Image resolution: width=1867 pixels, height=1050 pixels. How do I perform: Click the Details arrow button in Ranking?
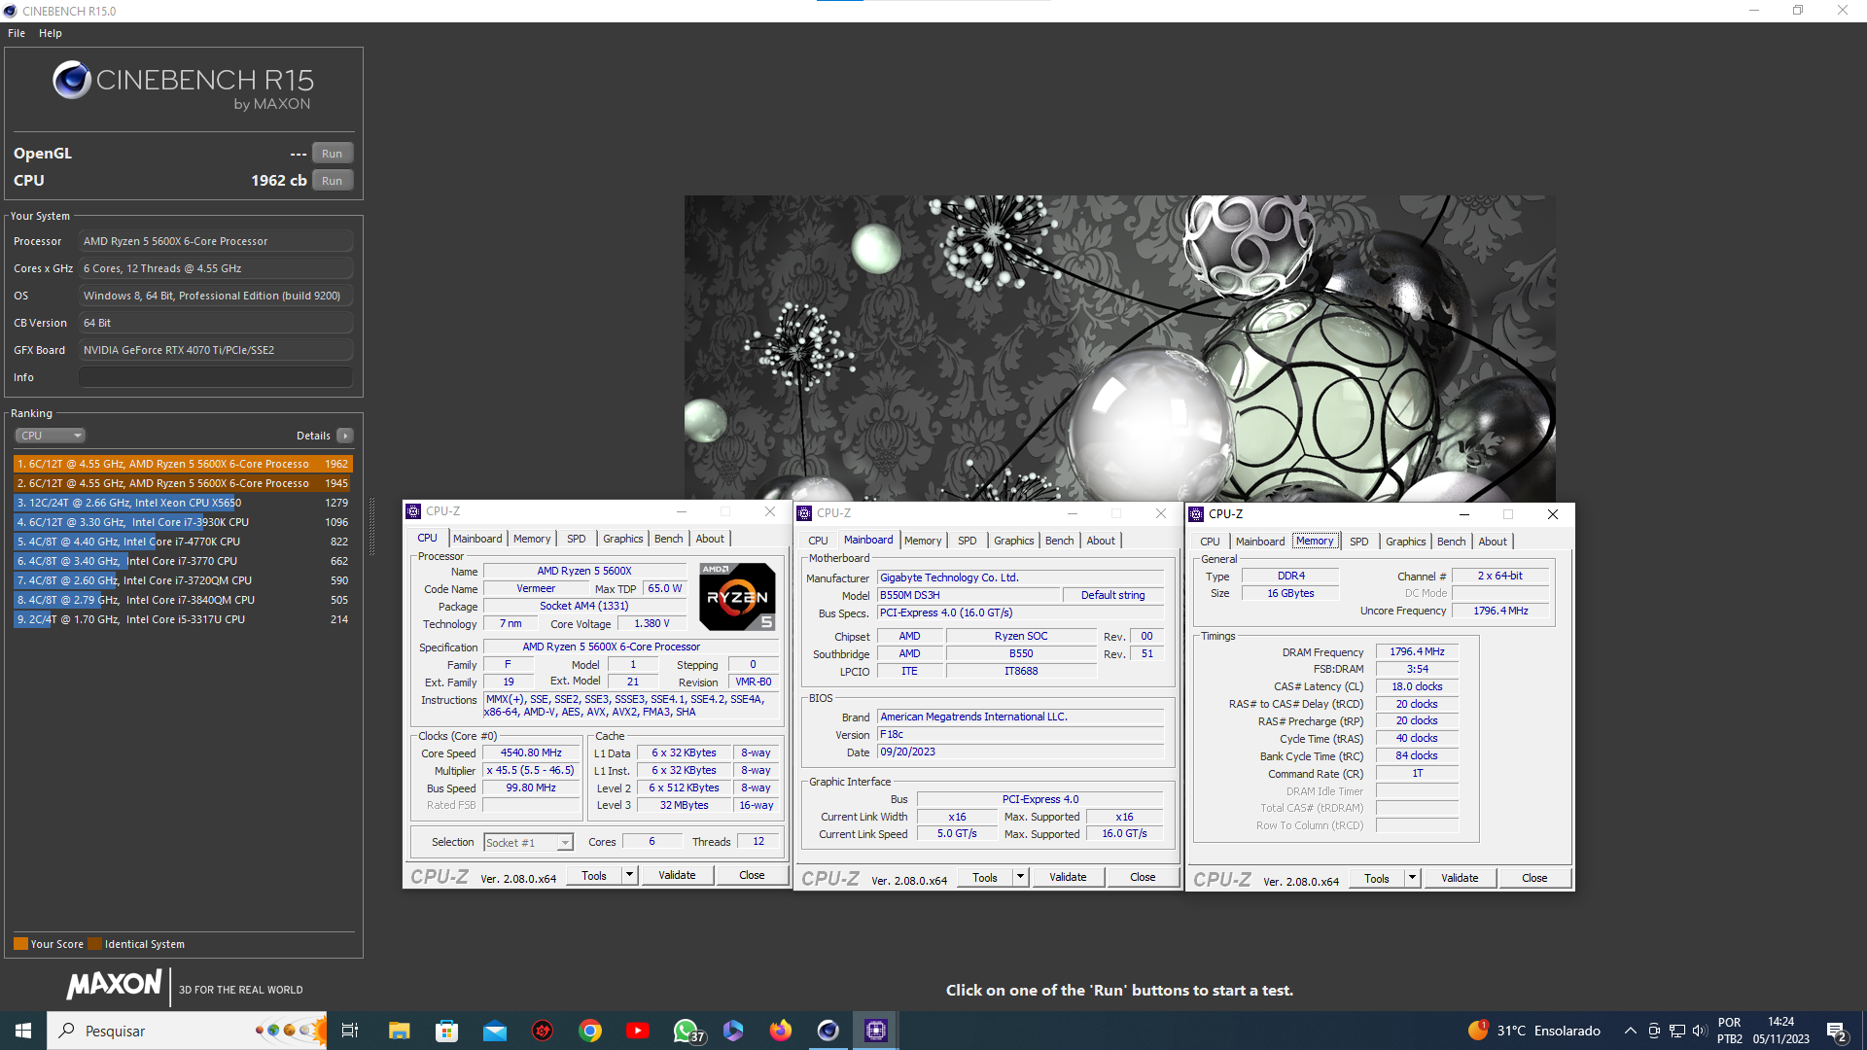pyautogui.click(x=345, y=436)
